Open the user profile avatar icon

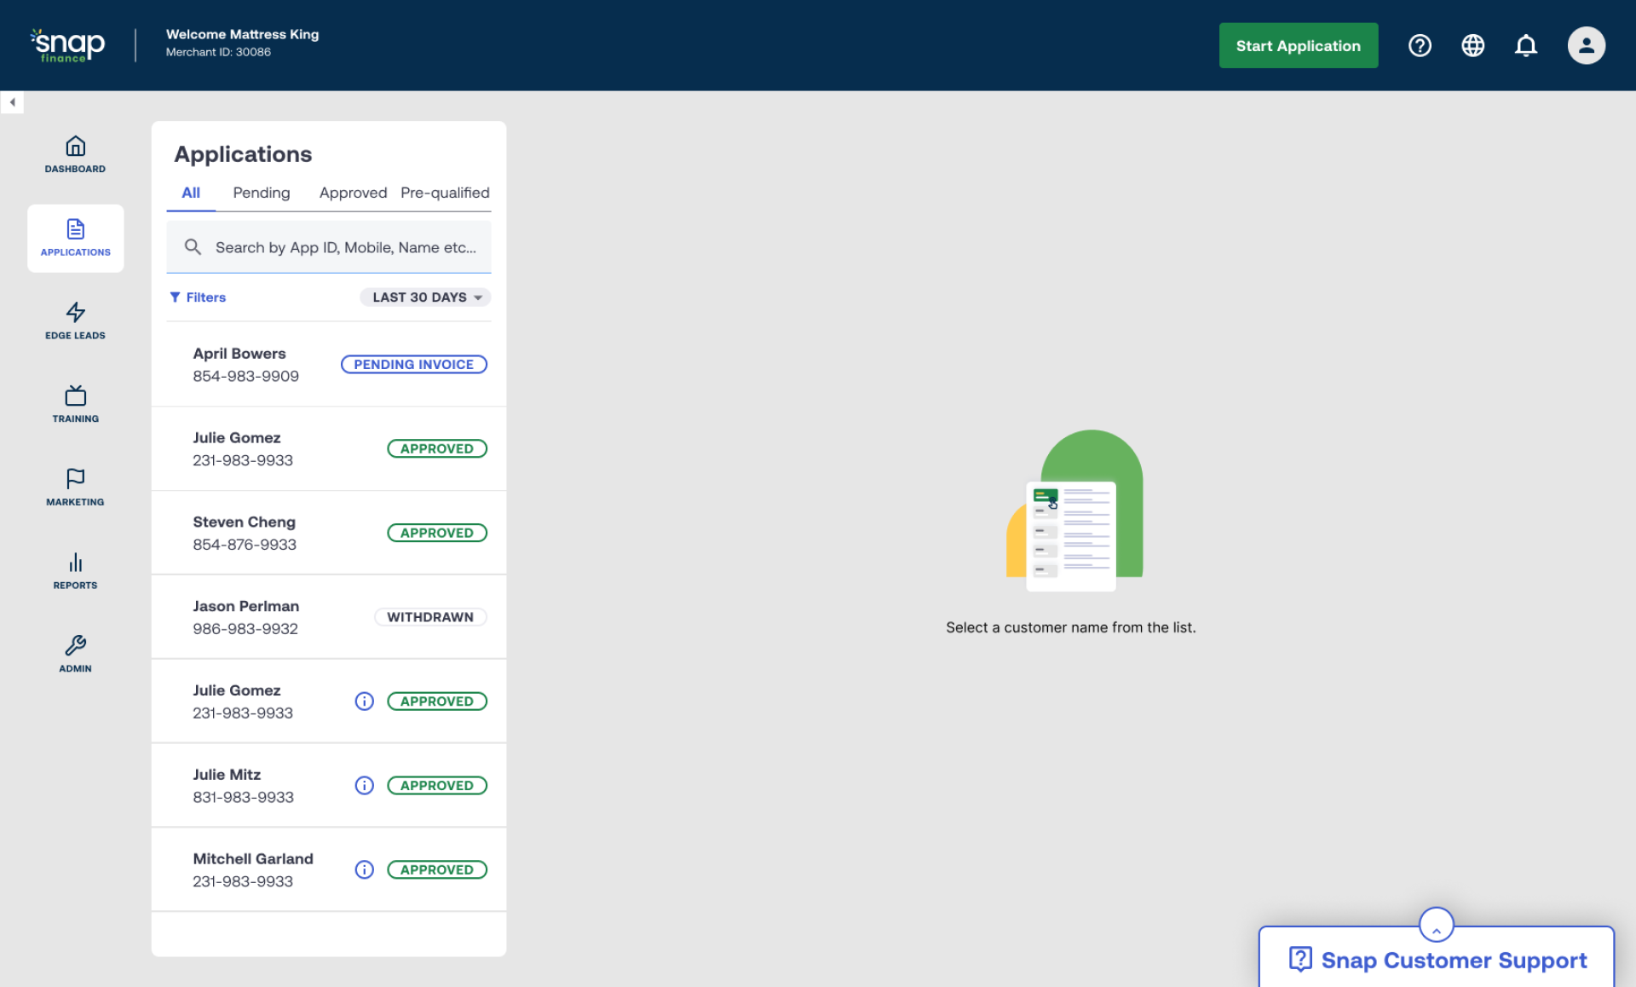tap(1586, 45)
